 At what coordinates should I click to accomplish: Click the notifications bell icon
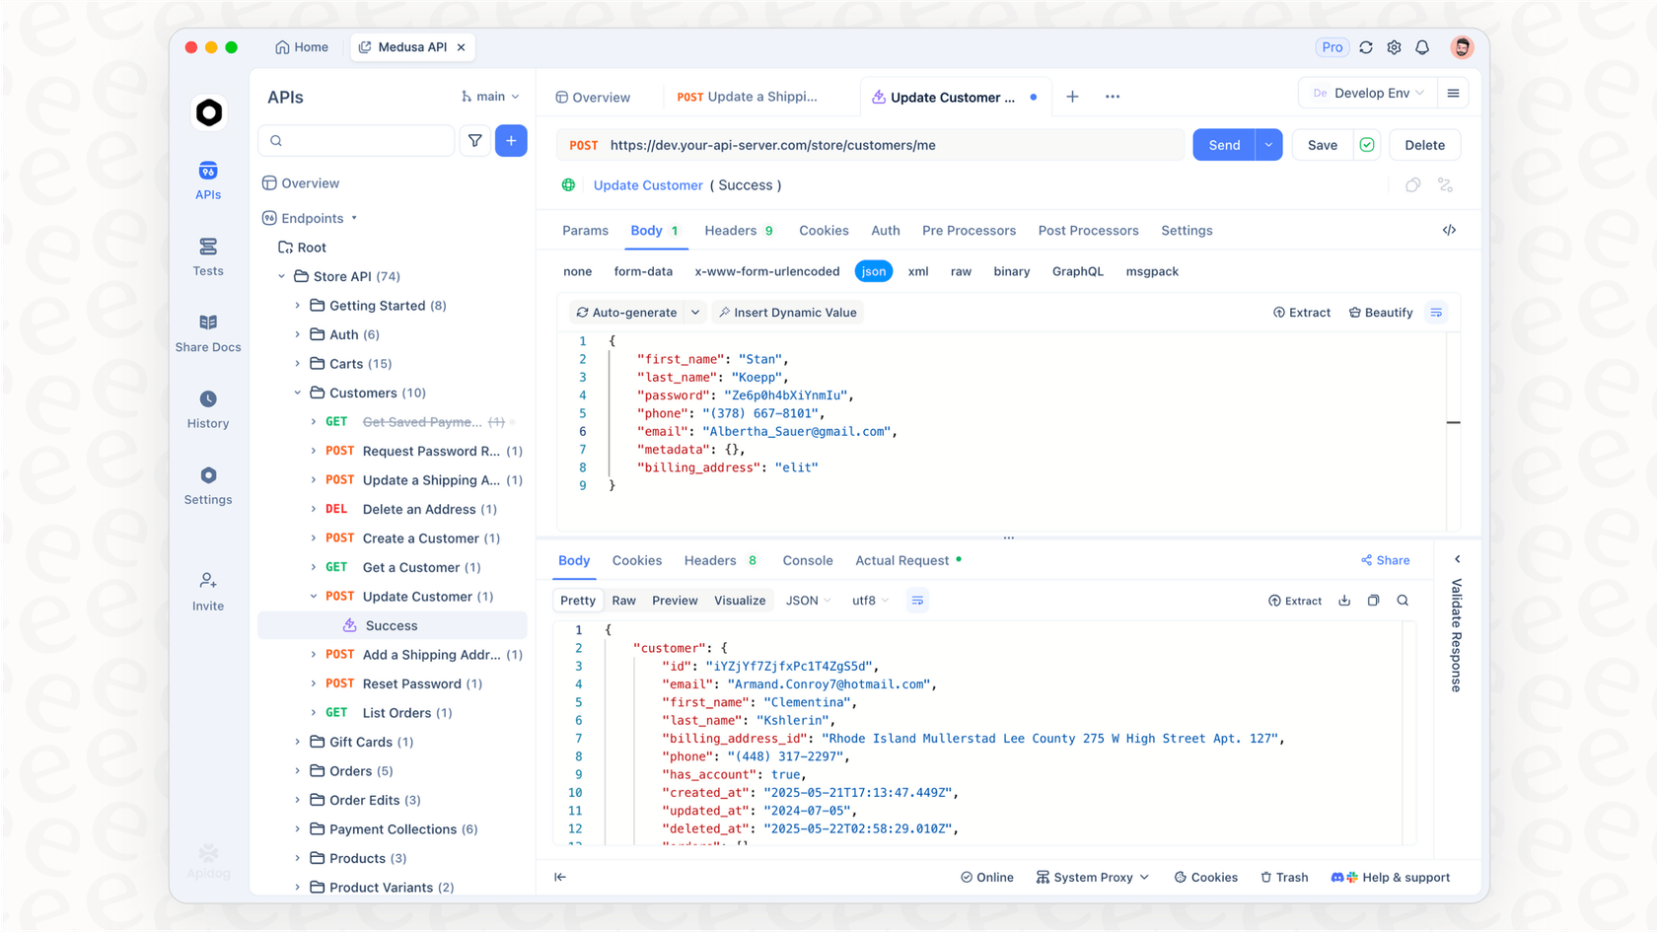1421,46
